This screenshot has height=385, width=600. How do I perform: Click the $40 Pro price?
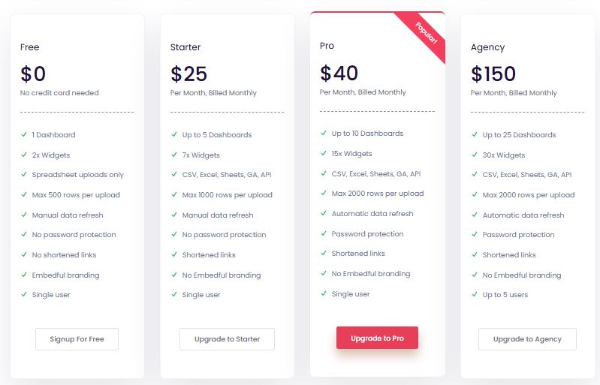point(339,73)
